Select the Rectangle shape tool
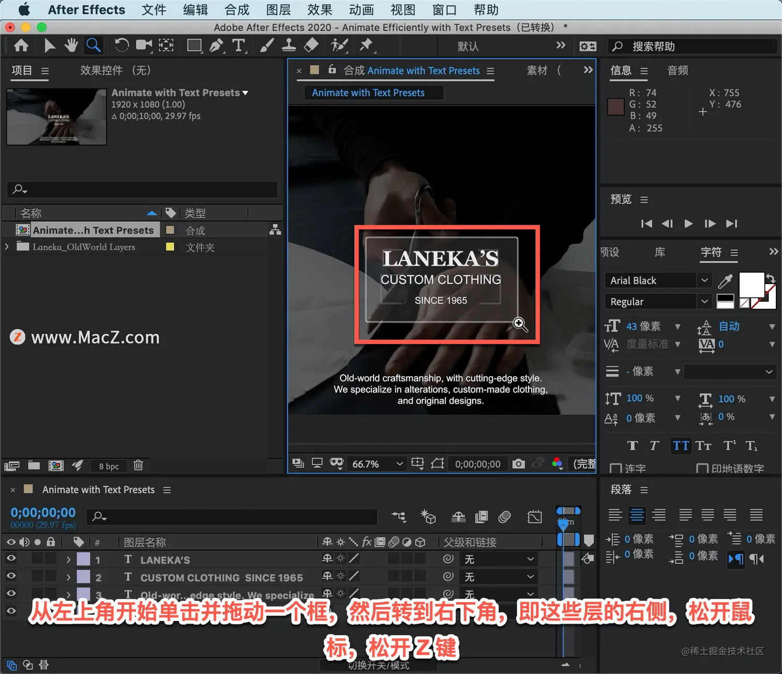The width and height of the screenshot is (782, 674). pyautogui.click(x=194, y=46)
